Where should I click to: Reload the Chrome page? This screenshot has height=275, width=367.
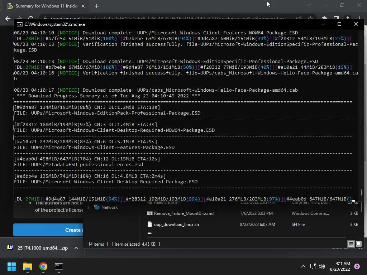[x=31, y=18]
